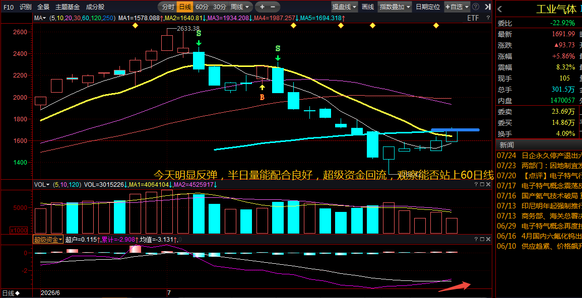Click the ETF label on chart header
The width and height of the screenshot is (582, 298).
click(x=473, y=18)
